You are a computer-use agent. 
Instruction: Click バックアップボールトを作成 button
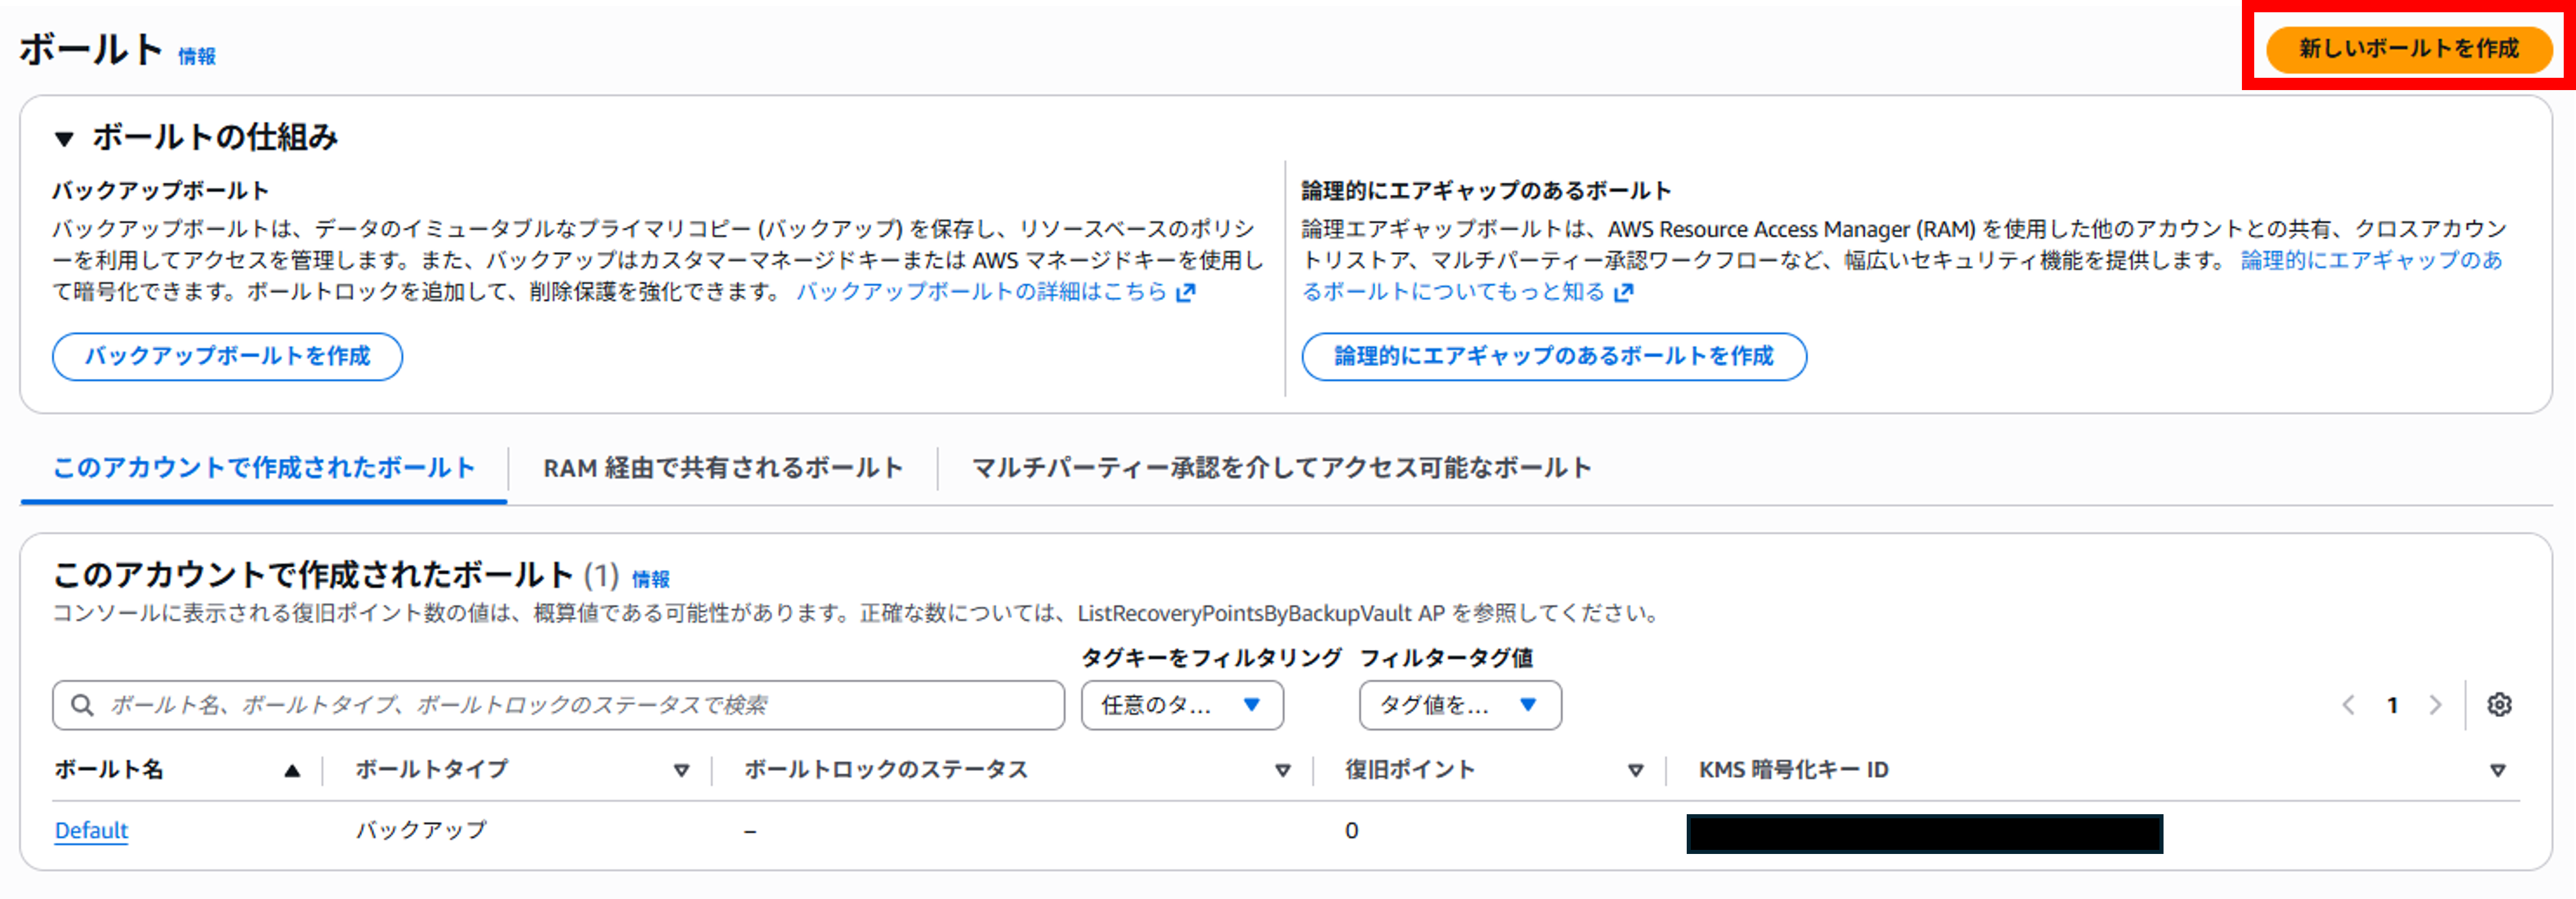227,356
